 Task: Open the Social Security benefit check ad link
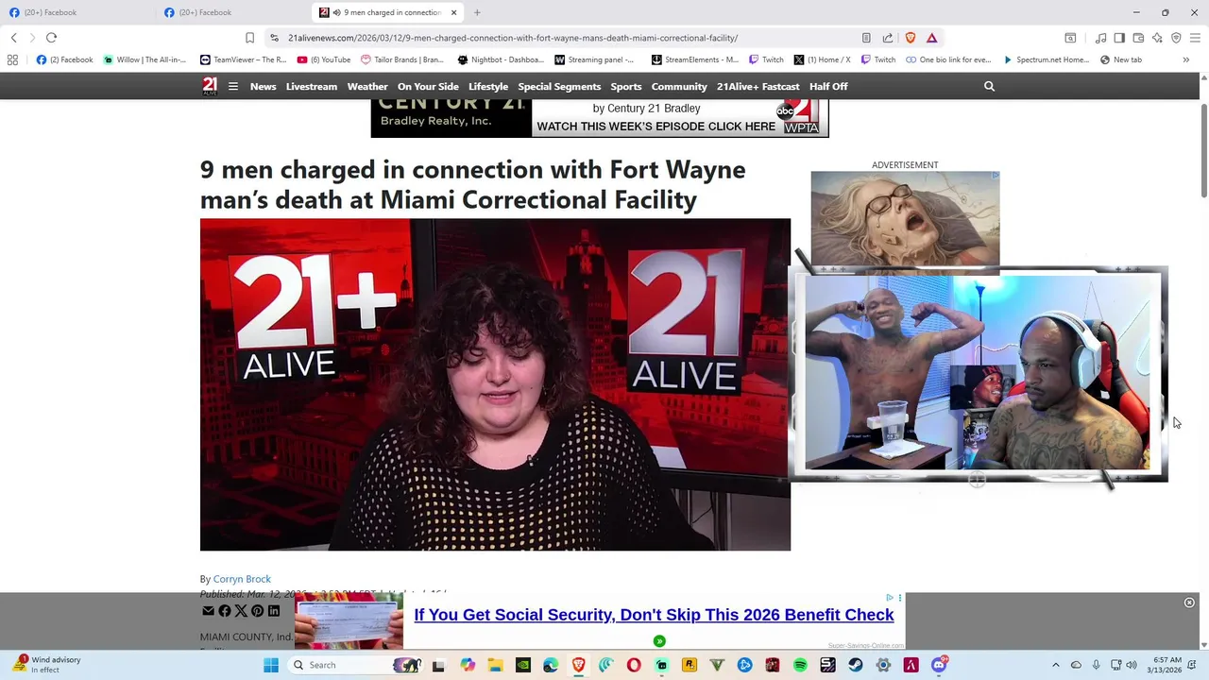click(x=654, y=615)
